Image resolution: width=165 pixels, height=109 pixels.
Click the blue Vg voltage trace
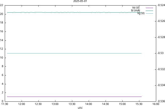(74, 53)
